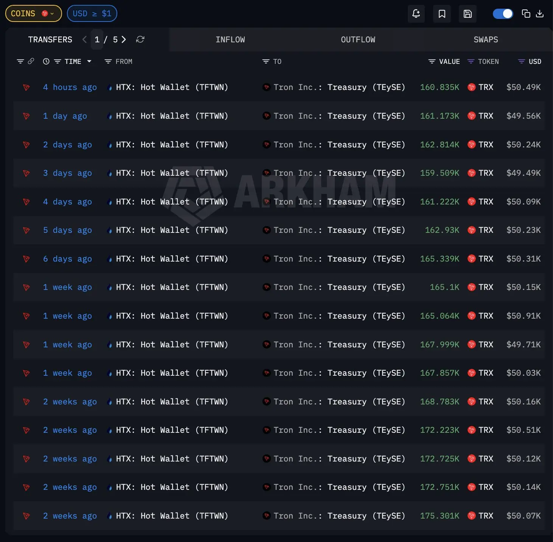
Task: Switch to the INFLOW tab
Action: [x=230, y=40]
